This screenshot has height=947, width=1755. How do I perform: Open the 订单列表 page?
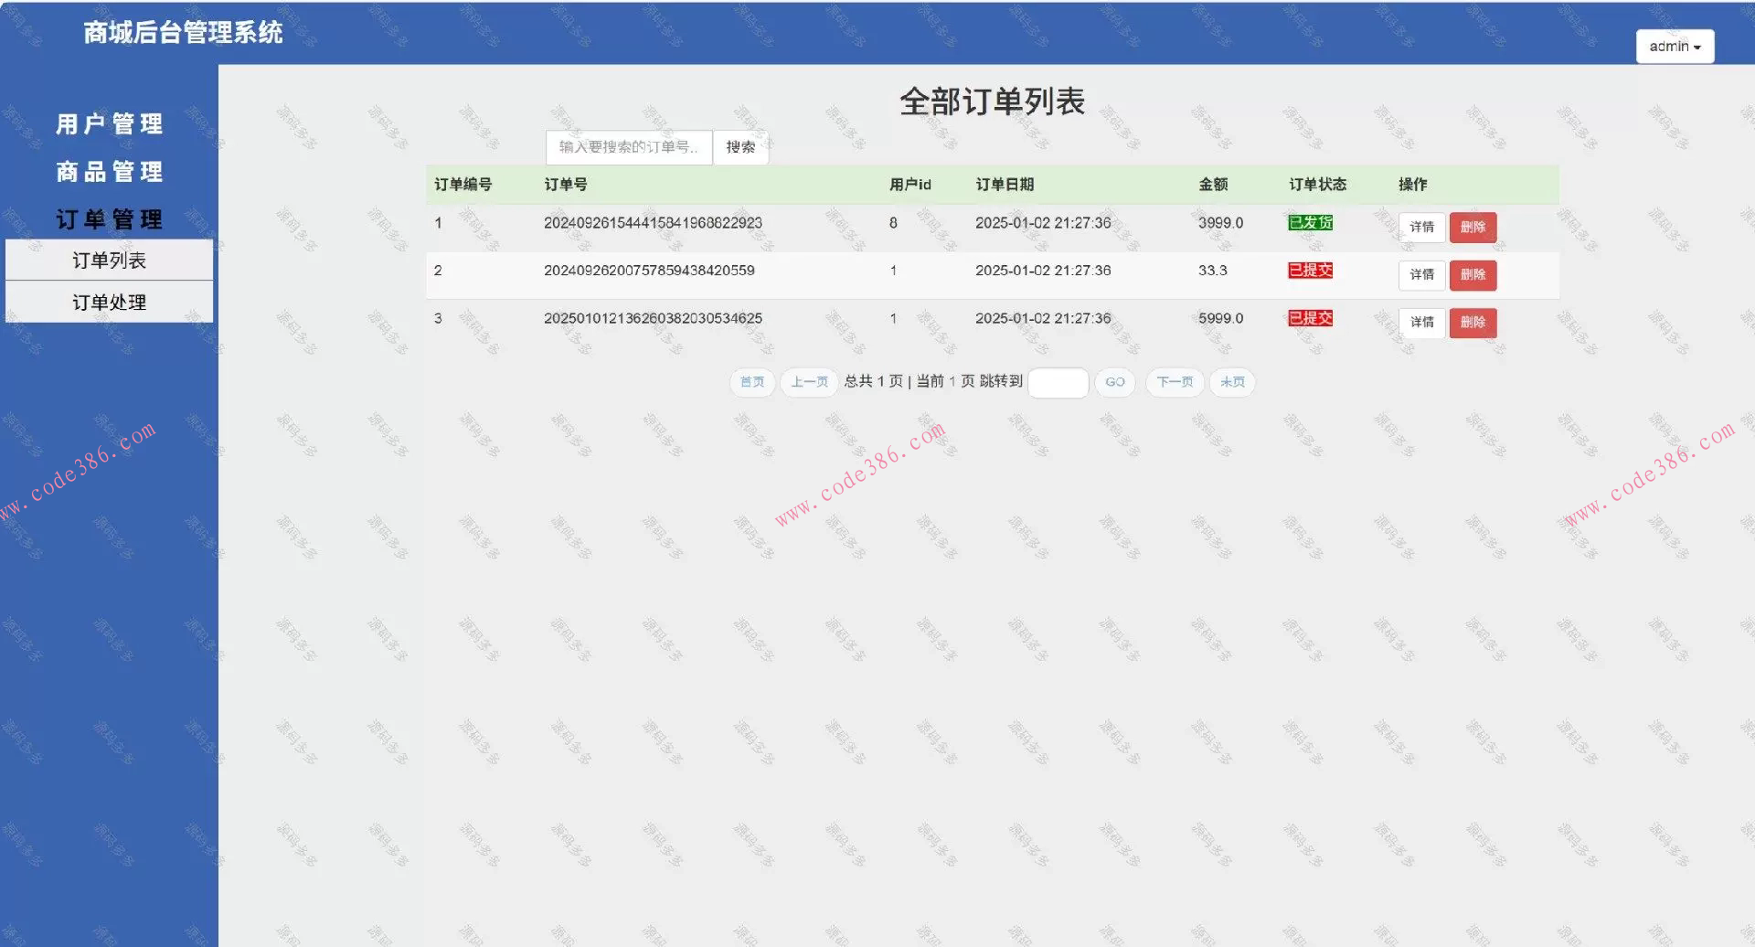tap(108, 260)
